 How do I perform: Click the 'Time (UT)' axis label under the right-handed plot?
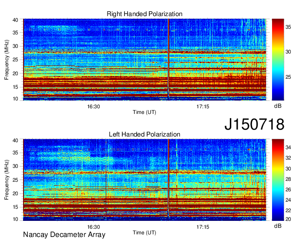145,112
